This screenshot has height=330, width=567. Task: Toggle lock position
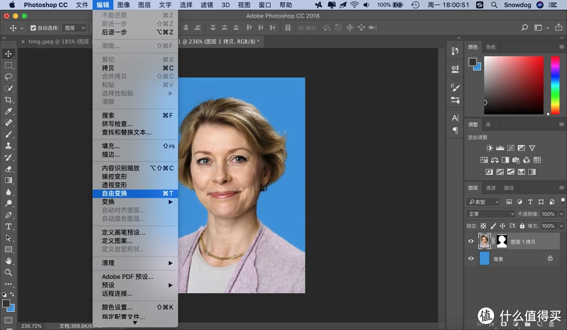(x=502, y=226)
